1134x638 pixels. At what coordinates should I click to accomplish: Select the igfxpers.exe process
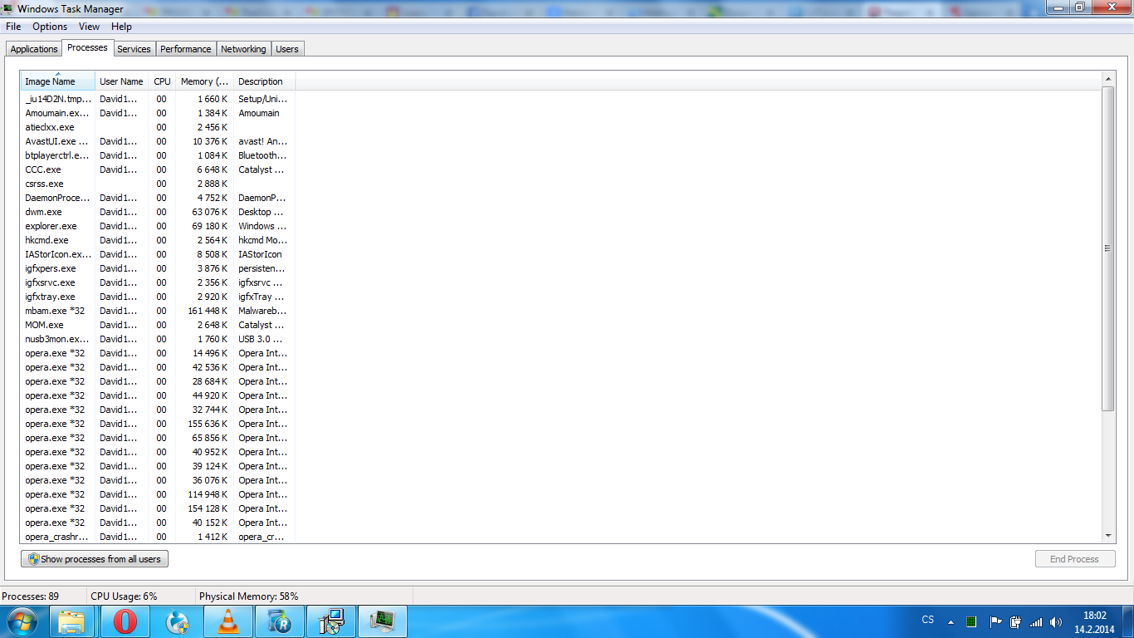158,268
